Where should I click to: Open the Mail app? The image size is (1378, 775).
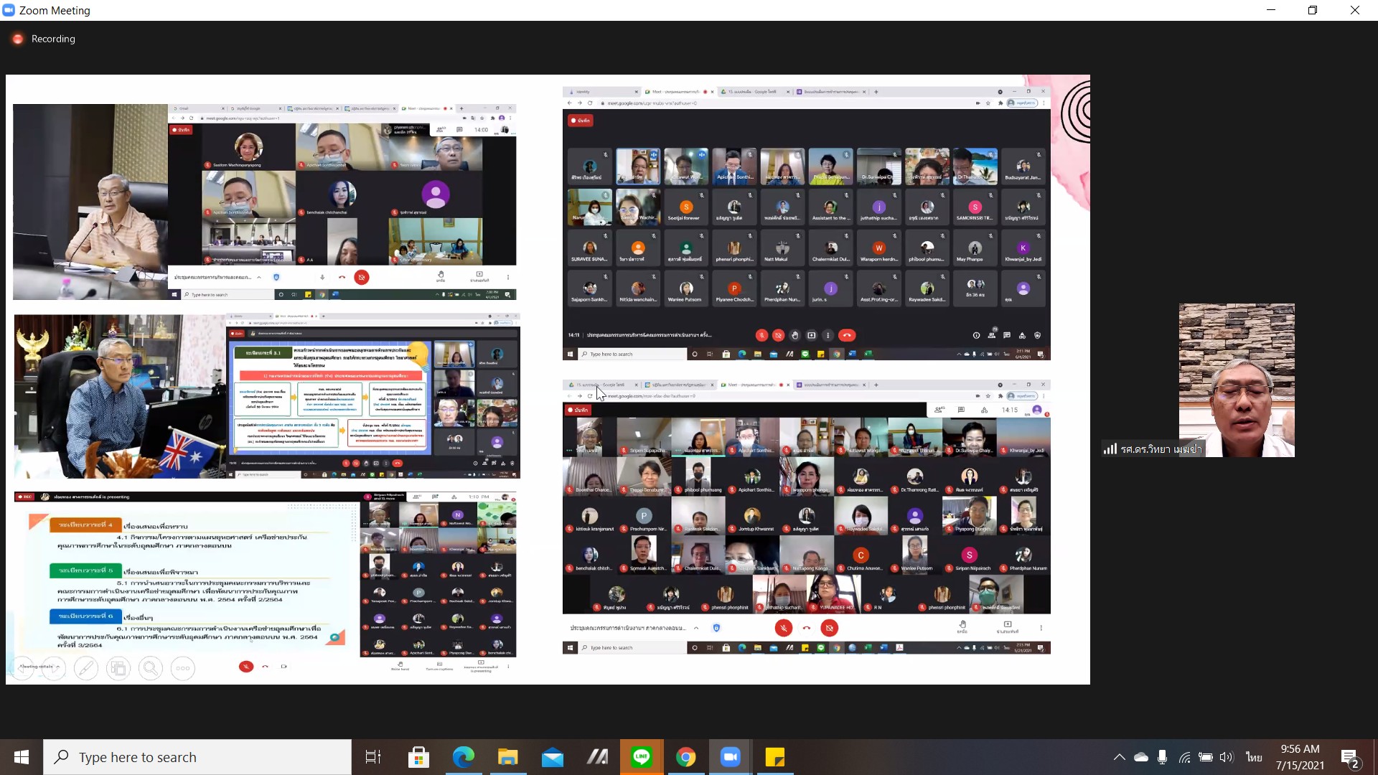coord(552,757)
